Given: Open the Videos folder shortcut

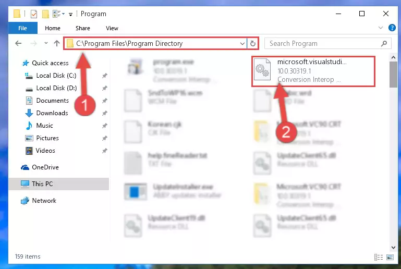Looking at the screenshot, I should point(45,151).
